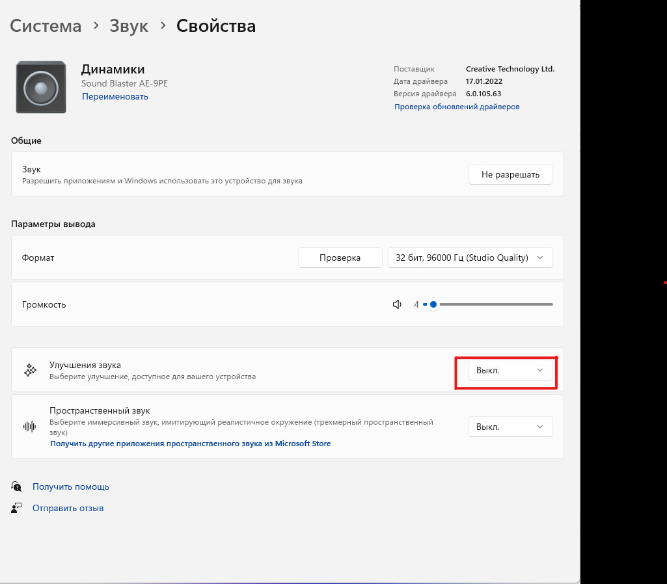Click the Creative Technology Ltd. provider value
Screen dimensions: 667x584
point(510,69)
